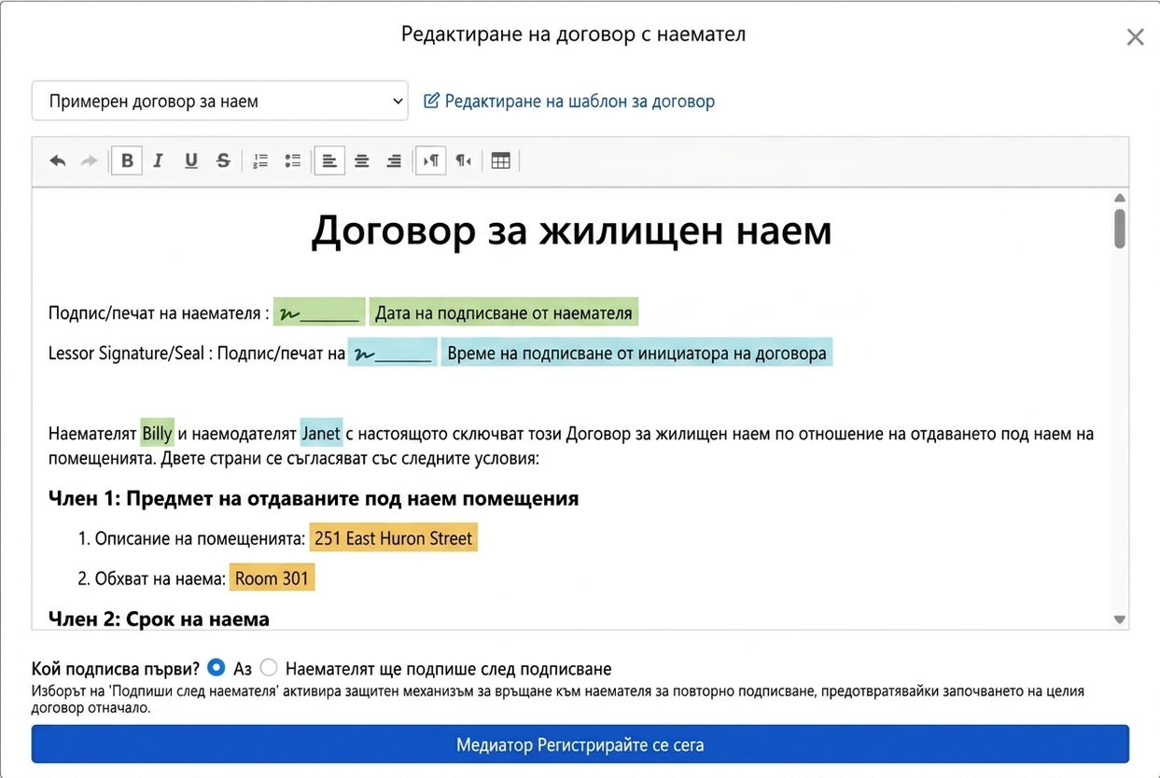Click the 251 East Huron Street field

[394, 538]
